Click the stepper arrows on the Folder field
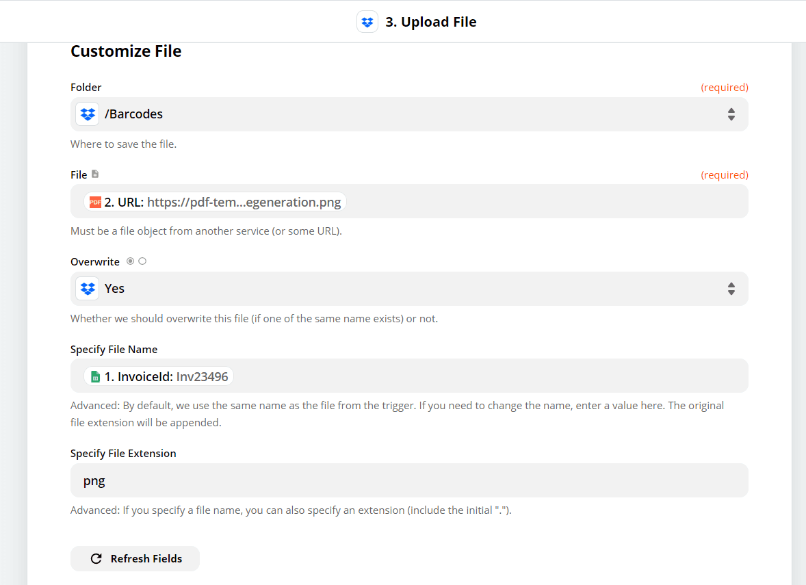 [x=731, y=114]
